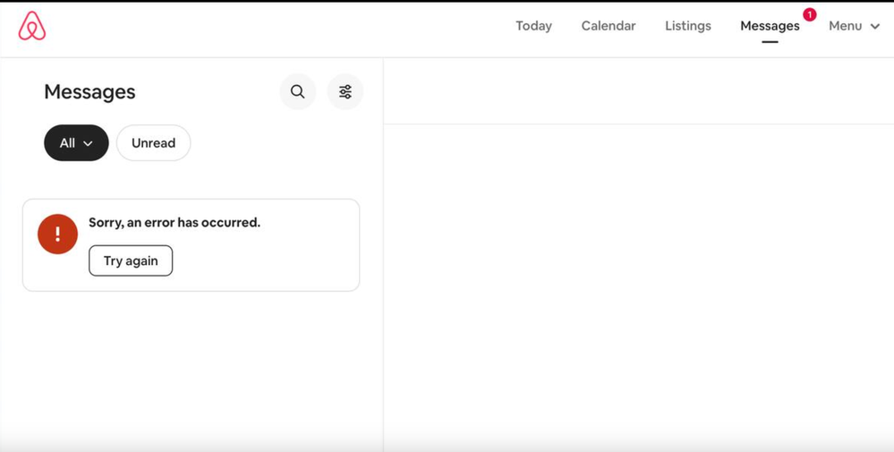Image resolution: width=894 pixels, height=452 pixels.
Task: Click the Messages heading in the left panel
Action: pyautogui.click(x=89, y=92)
